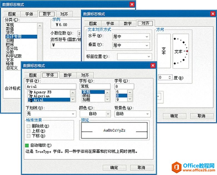Select Agency FB in font list

point(49,92)
